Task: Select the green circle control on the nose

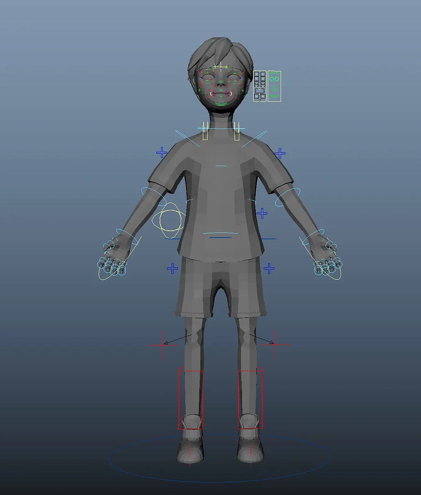Action: (221, 82)
